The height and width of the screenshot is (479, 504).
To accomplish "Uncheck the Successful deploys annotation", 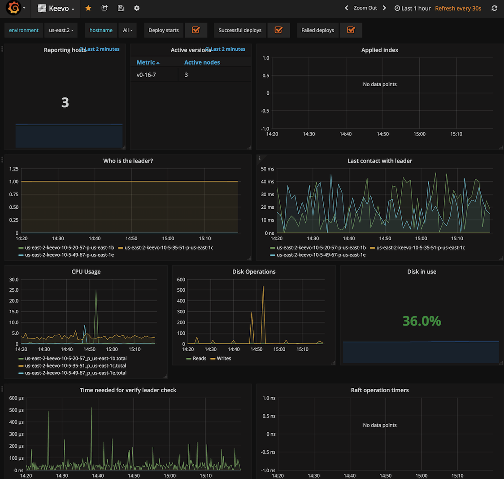I will pos(278,30).
